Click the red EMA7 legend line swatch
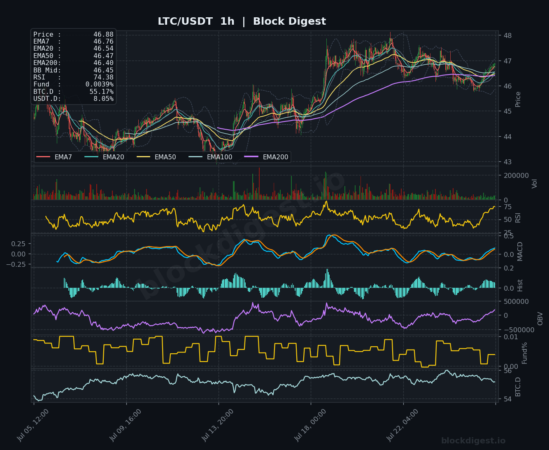Viewport: 549px width, 450px height. point(43,157)
